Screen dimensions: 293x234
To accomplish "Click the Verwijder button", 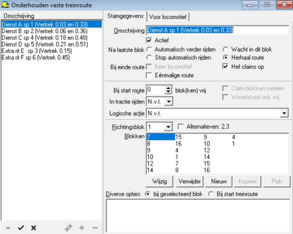I will (x=190, y=181).
